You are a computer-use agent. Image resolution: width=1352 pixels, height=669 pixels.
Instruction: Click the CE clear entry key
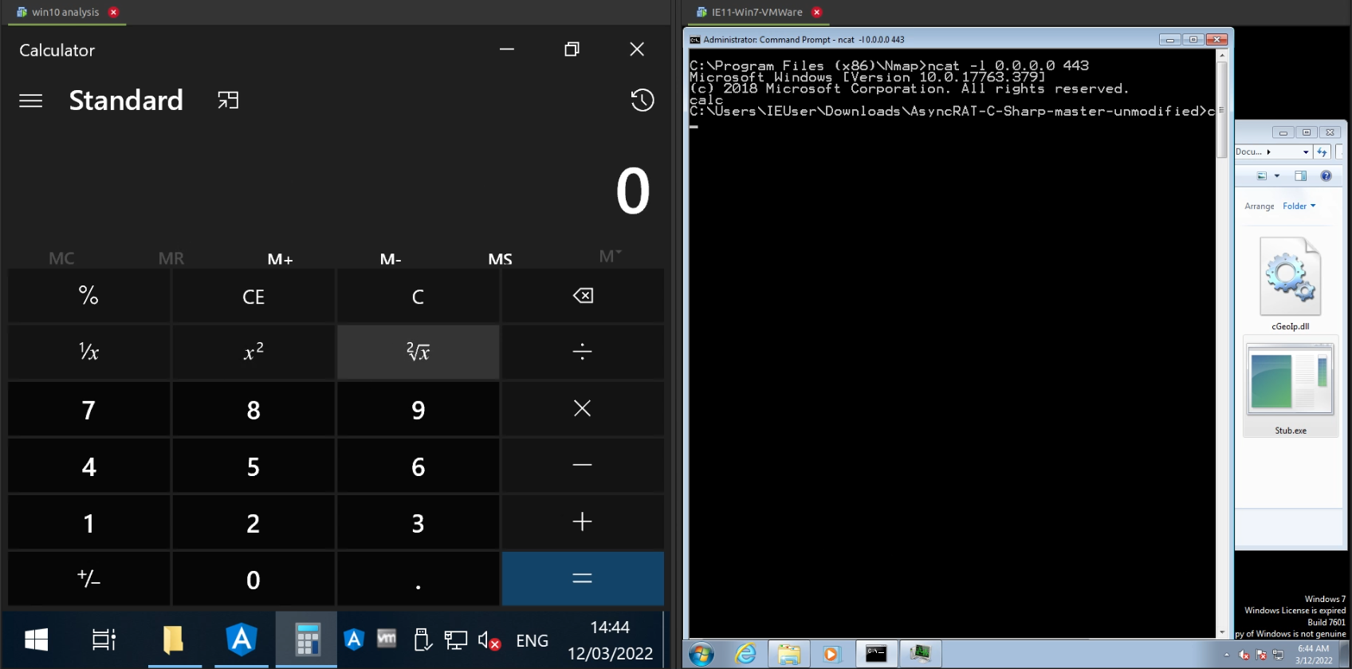[253, 296]
